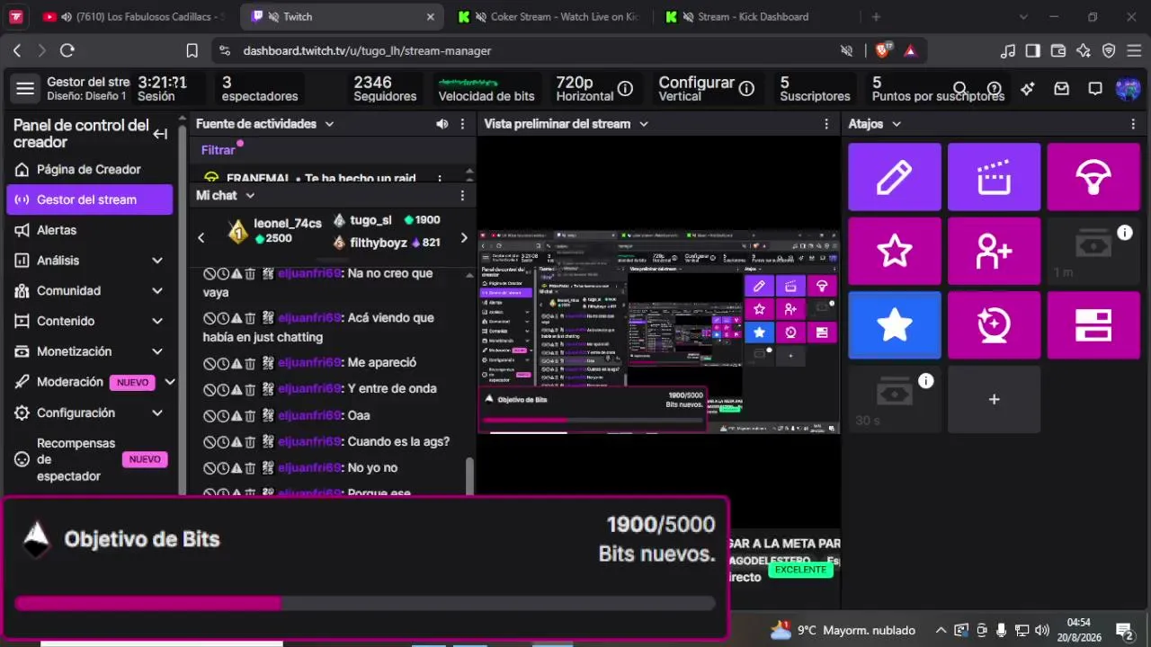
Task: Add a quick action with the plus tile
Action: 994,399
